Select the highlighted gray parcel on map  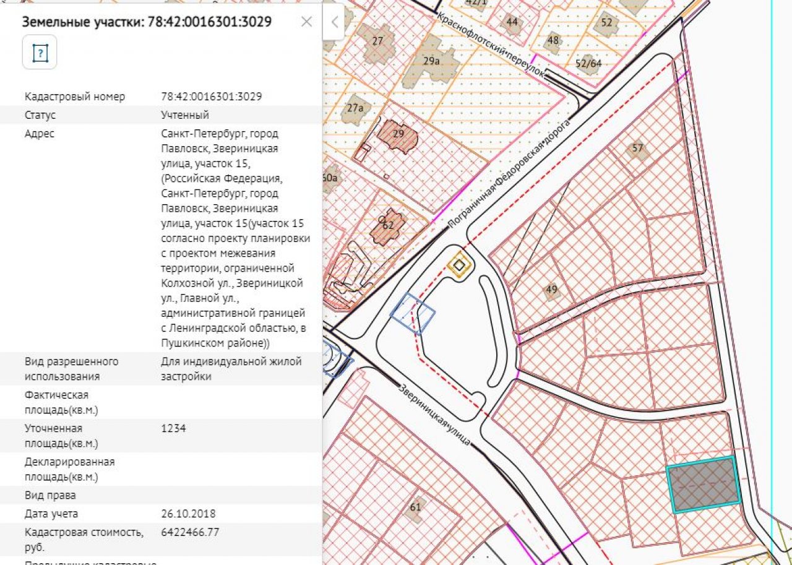click(x=704, y=485)
